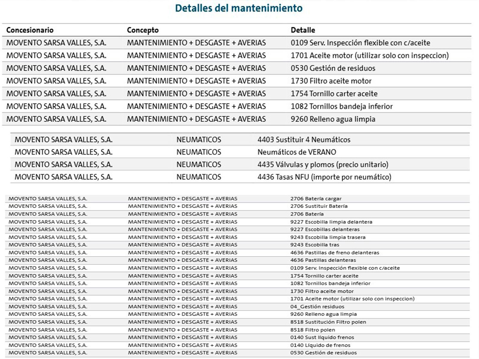Click '8518 Sustitución Filtro polen'
Viewport: 479px width, 359px height.
pos(328,322)
